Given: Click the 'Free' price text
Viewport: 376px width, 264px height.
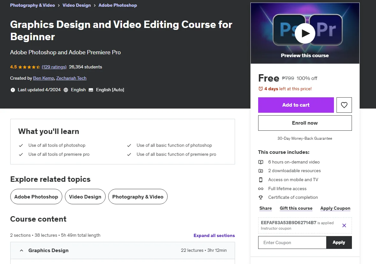Looking at the screenshot, I should tap(268, 78).
